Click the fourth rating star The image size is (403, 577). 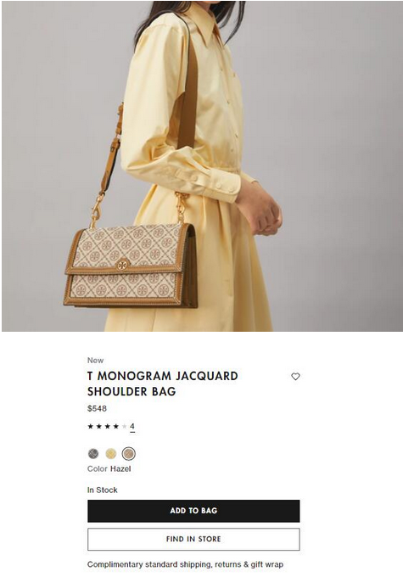point(116,427)
